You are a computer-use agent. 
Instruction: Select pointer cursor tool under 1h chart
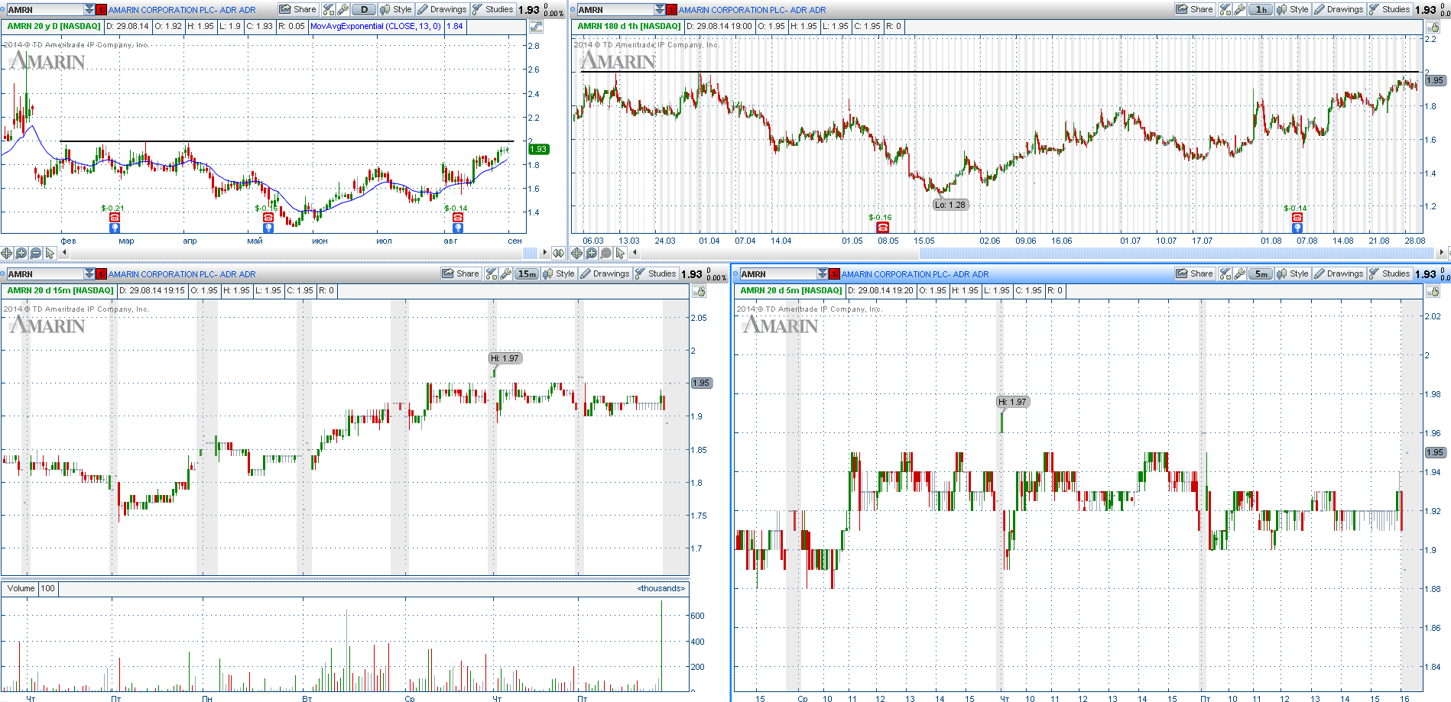pos(620,253)
